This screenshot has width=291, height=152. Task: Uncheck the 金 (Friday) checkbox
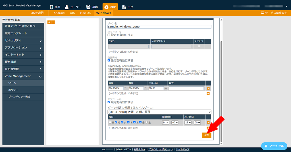tap(140, 122)
